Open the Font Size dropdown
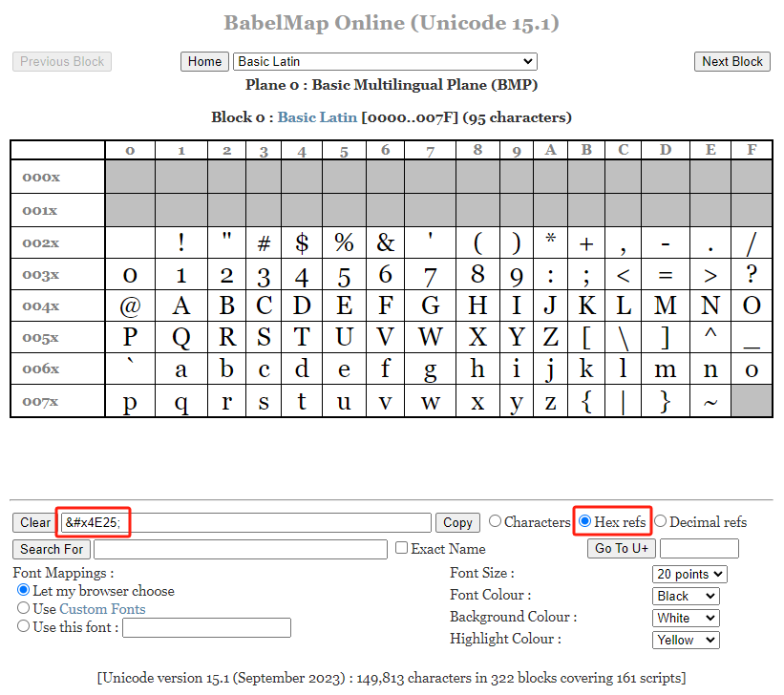Screen dimensions: 784x695 689,574
